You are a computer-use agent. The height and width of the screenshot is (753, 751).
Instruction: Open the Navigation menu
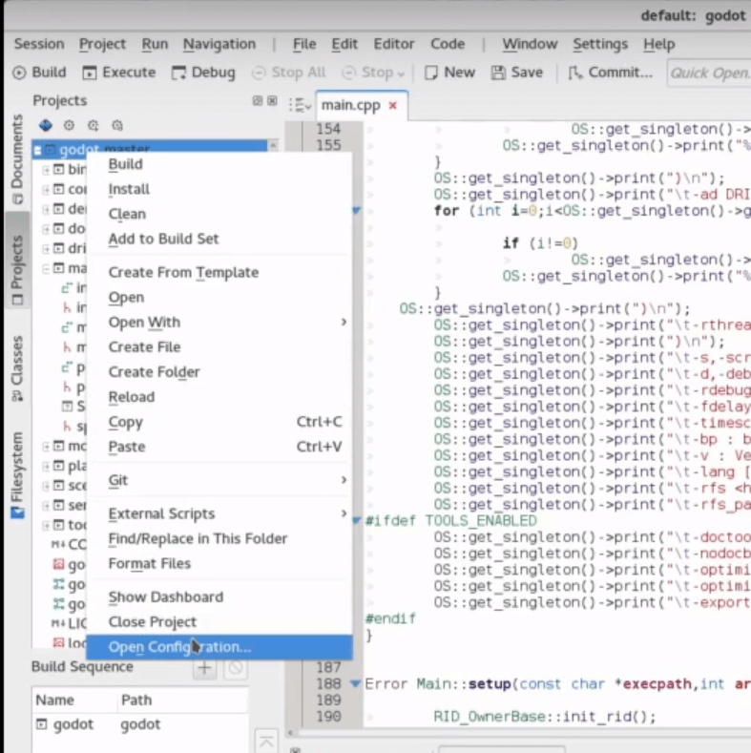pos(219,44)
